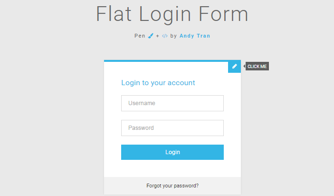Toggle the form with the pencil icon
This screenshot has width=334, height=196.
234,66
